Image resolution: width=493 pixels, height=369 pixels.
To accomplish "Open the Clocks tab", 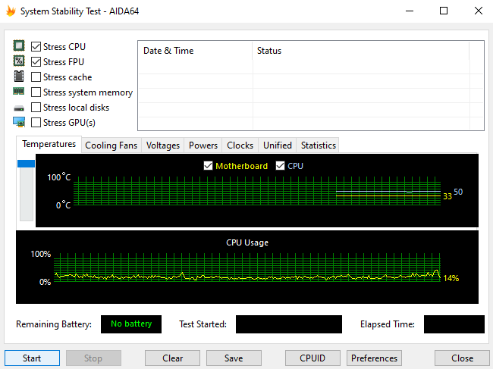I will (240, 145).
